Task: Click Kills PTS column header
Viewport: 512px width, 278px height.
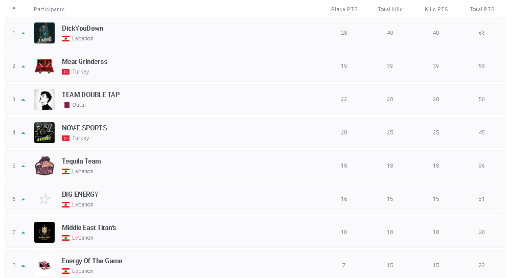Action: coord(436,10)
